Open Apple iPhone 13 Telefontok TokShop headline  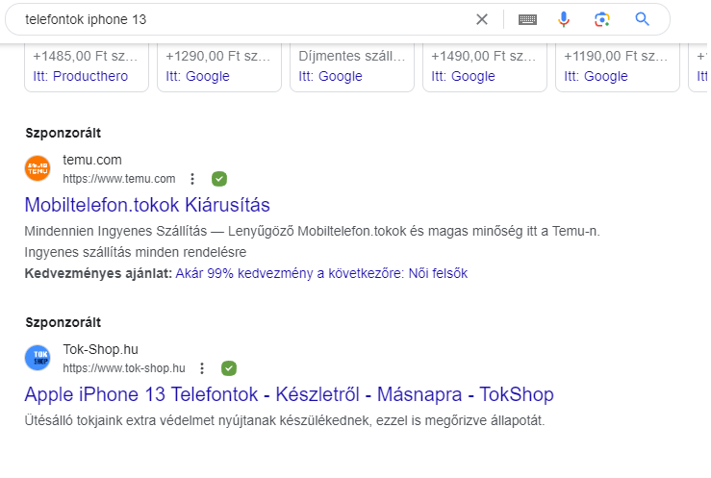click(289, 394)
